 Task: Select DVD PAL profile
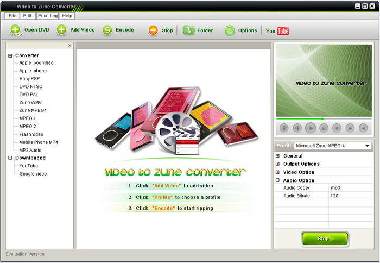[x=29, y=95]
